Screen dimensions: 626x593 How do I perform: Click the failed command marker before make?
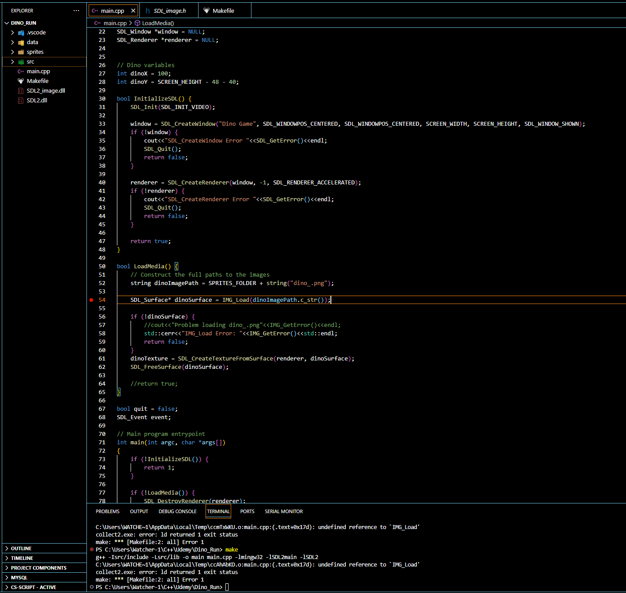(92, 550)
